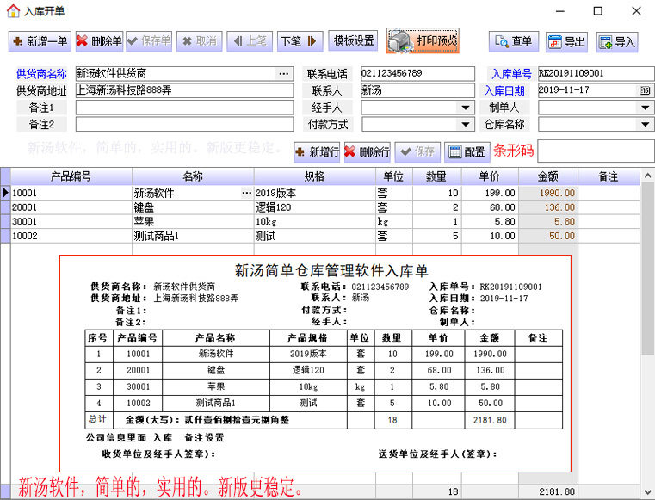The height and width of the screenshot is (500, 655).
Task: Click the 导出 export button
Action: (x=567, y=42)
